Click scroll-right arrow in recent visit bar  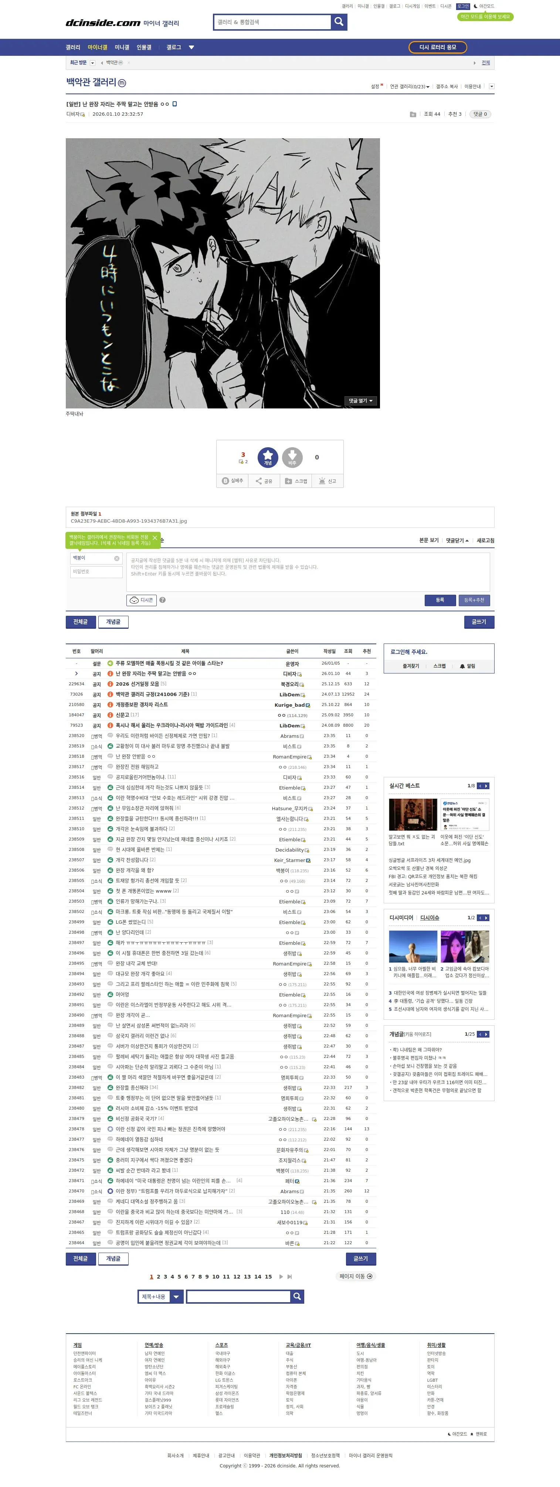coord(475,62)
